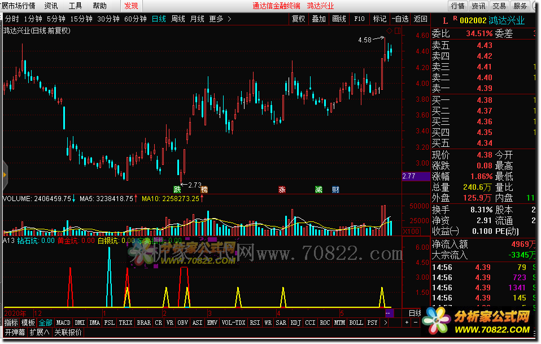
Task: Click the purple period marker on the time axis
Action: (389, 313)
